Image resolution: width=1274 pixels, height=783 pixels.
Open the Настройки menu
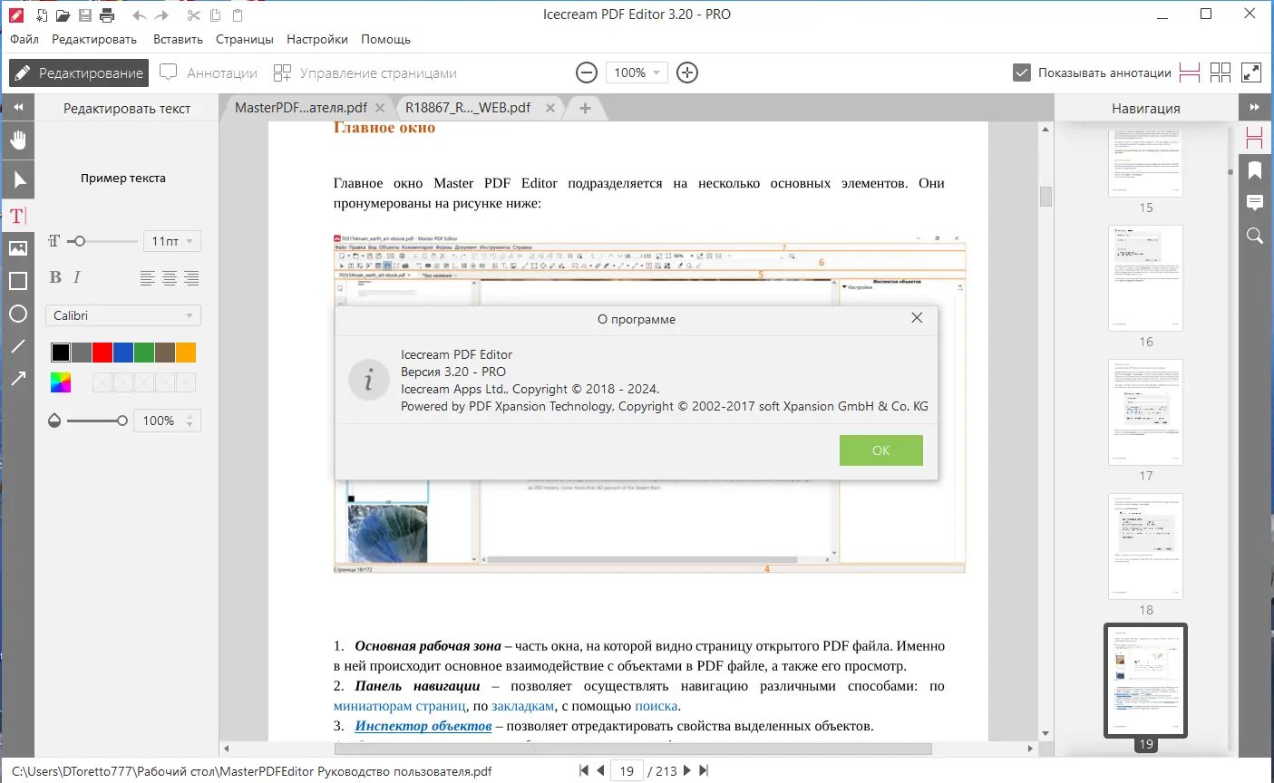[317, 39]
